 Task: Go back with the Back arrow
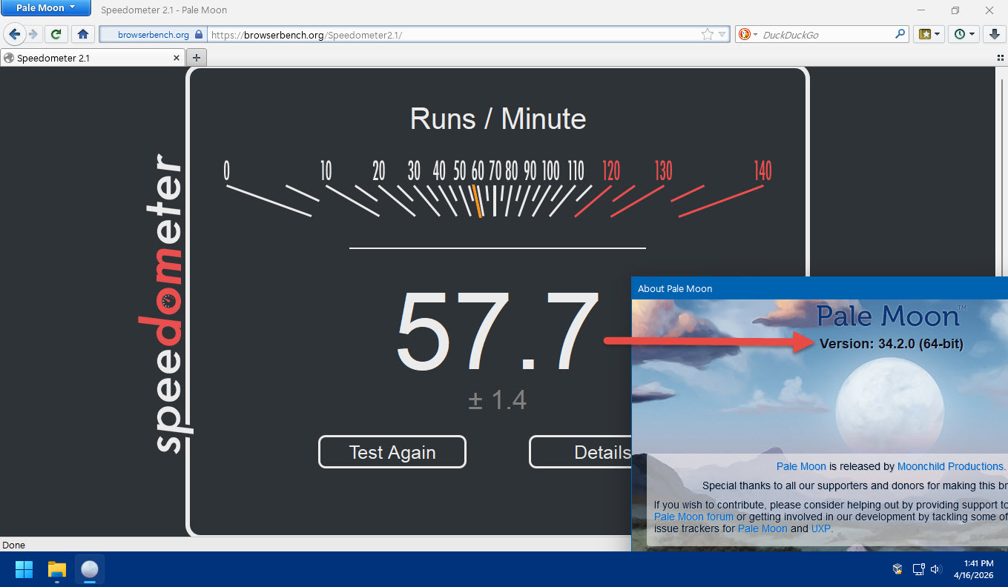14,34
